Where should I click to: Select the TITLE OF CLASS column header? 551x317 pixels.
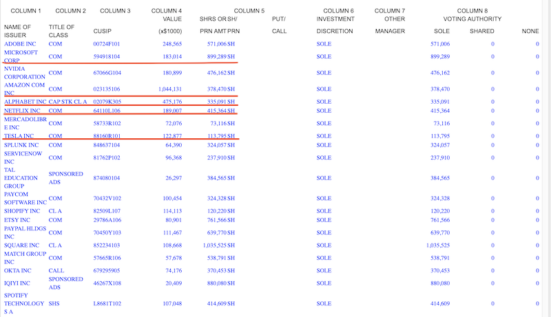coord(61,31)
